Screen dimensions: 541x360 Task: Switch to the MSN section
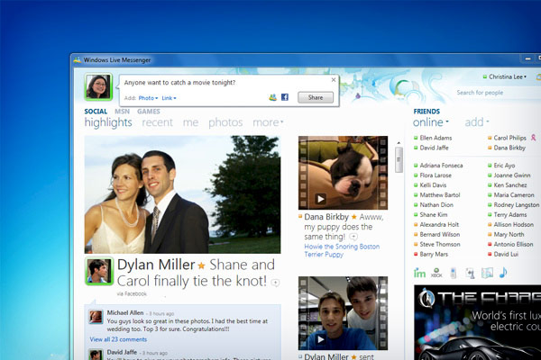[x=122, y=112]
